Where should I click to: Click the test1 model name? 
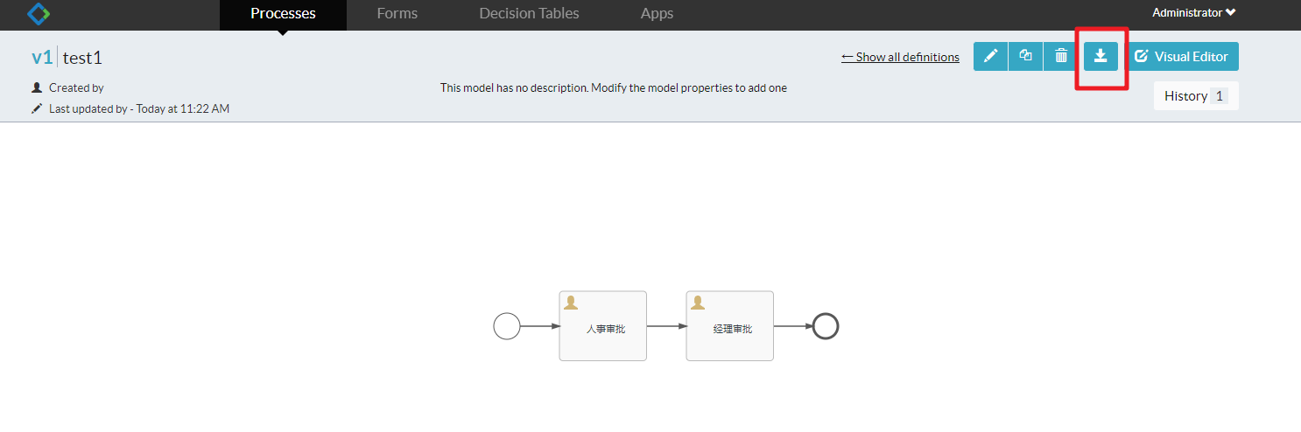(82, 58)
